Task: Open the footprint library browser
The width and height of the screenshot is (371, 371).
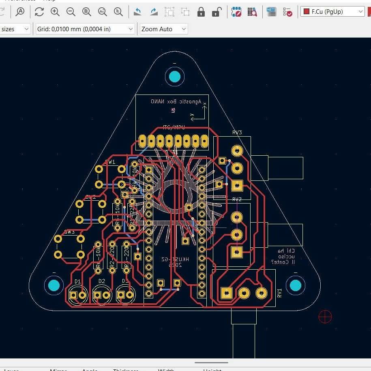Action: [252, 12]
